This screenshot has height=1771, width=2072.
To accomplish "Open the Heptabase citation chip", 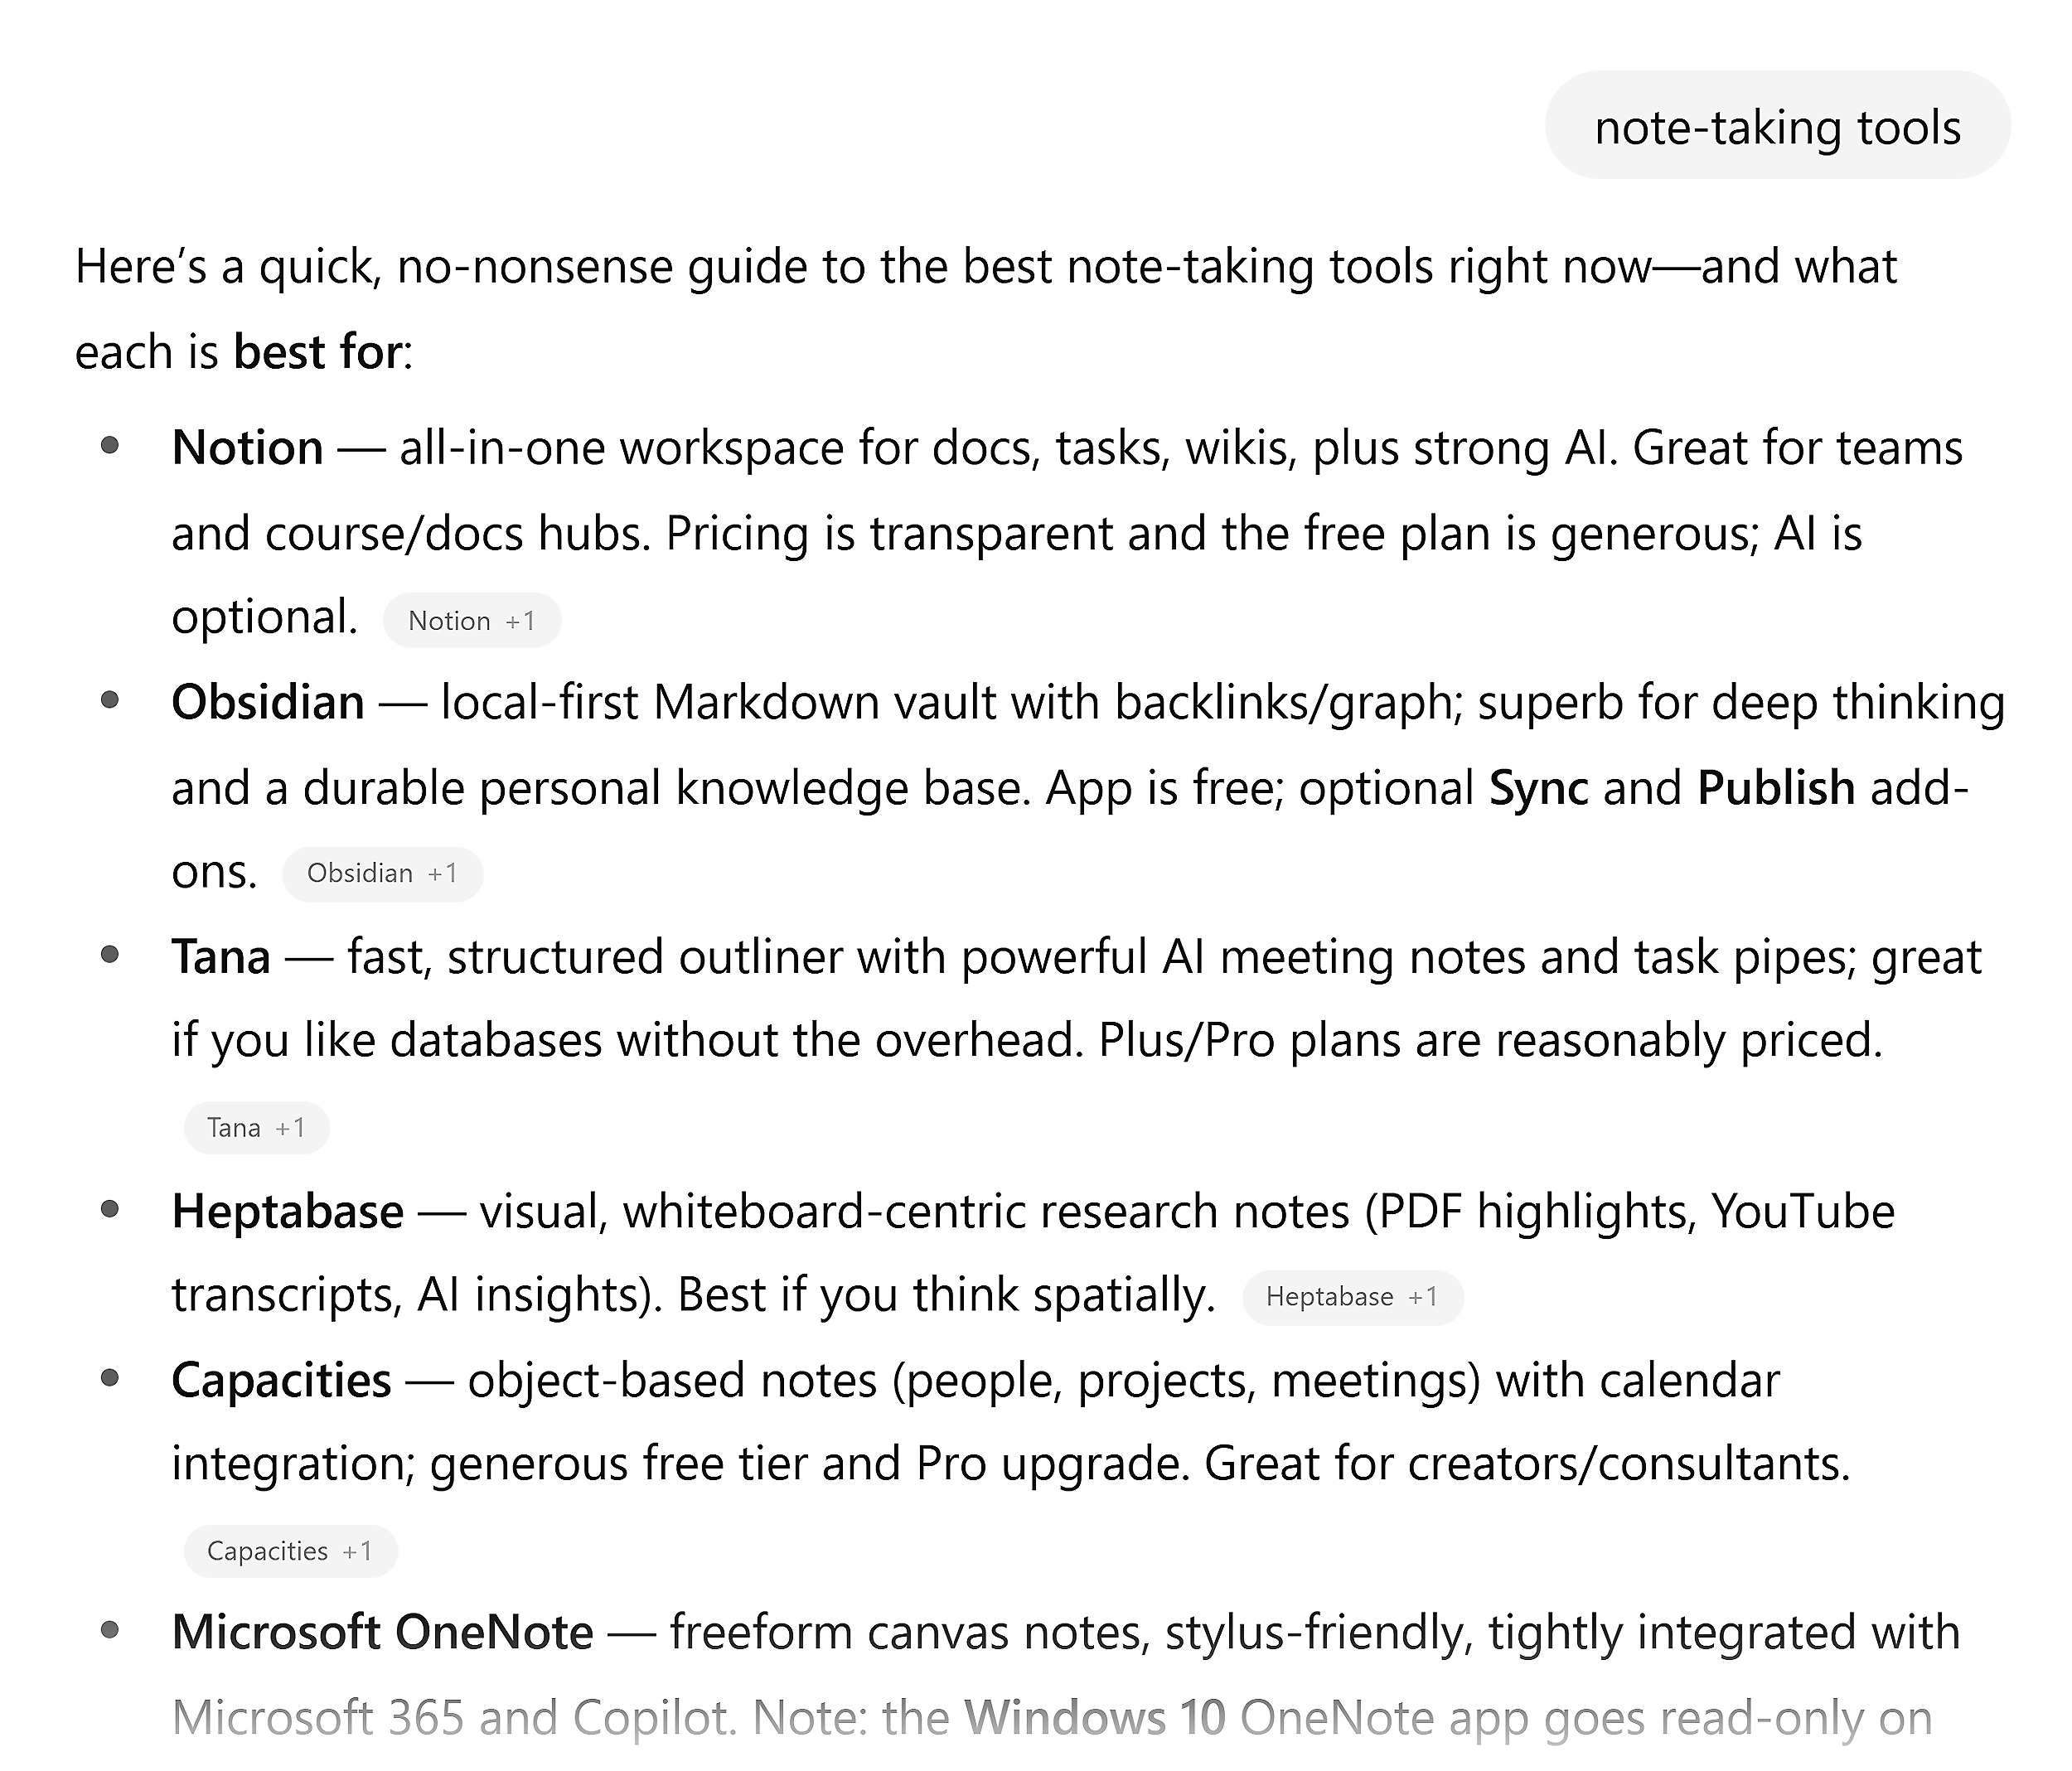I will tap(1330, 1296).
